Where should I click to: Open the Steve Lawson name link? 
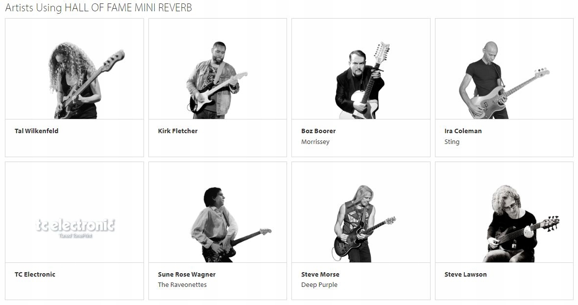[465, 275]
